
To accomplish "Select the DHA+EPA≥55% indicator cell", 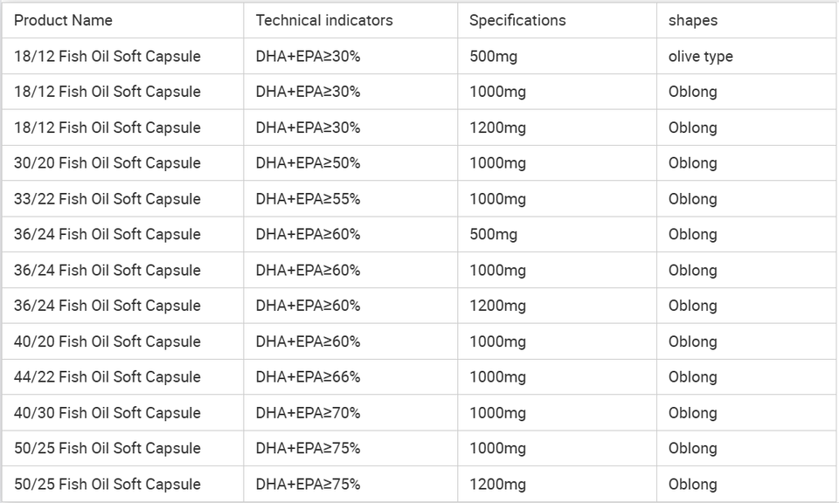I will (308, 199).
